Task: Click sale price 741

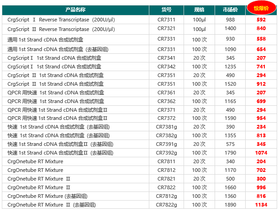Action: (x=261, y=67)
